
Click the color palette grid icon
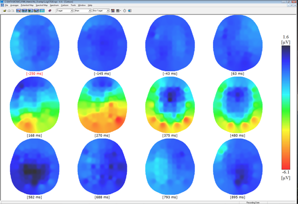113,11
